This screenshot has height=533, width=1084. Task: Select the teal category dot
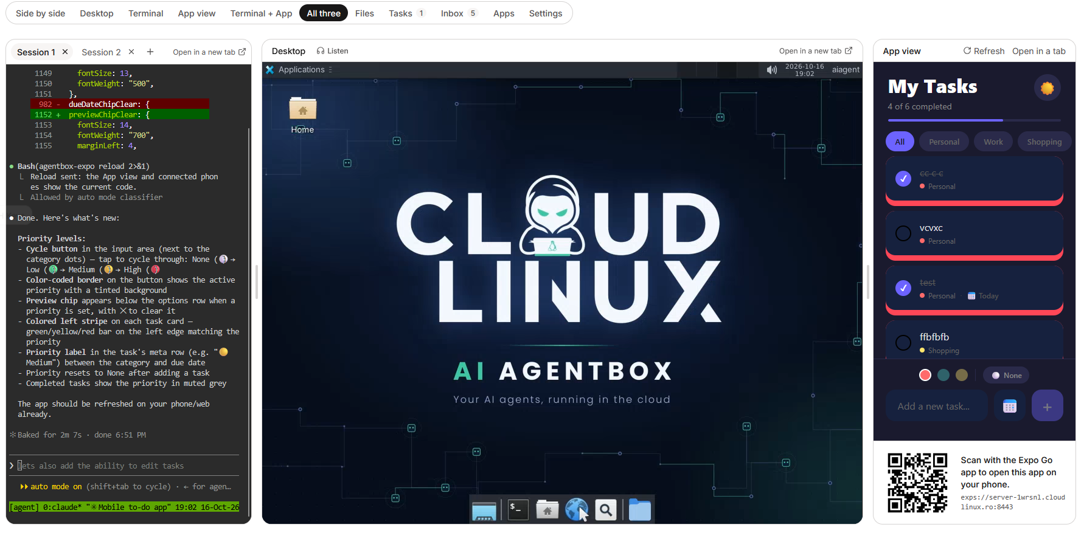tap(943, 375)
